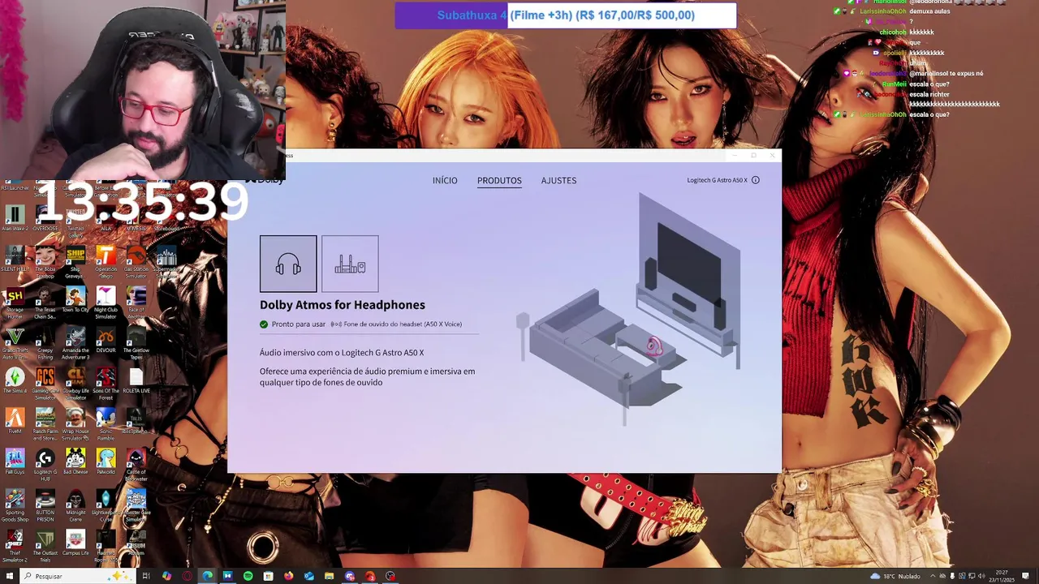Screen dimensions: 1039x584
Task: Select the PRODUTOS tab
Action: tap(499, 180)
